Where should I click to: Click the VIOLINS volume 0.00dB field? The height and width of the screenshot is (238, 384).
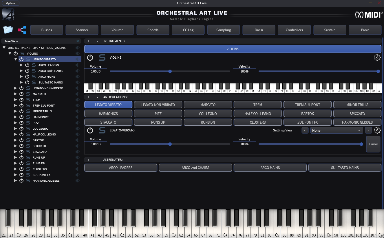point(96,71)
